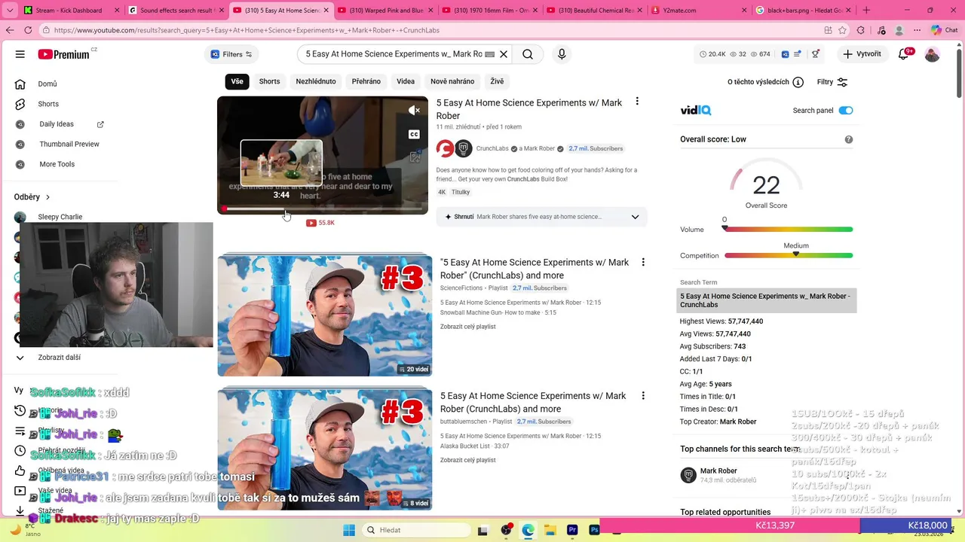Click the Vytvořit create button
This screenshot has height=542, width=965.
pos(862,54)
